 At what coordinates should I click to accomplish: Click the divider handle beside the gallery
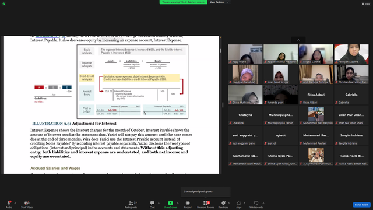coord(223,105)
